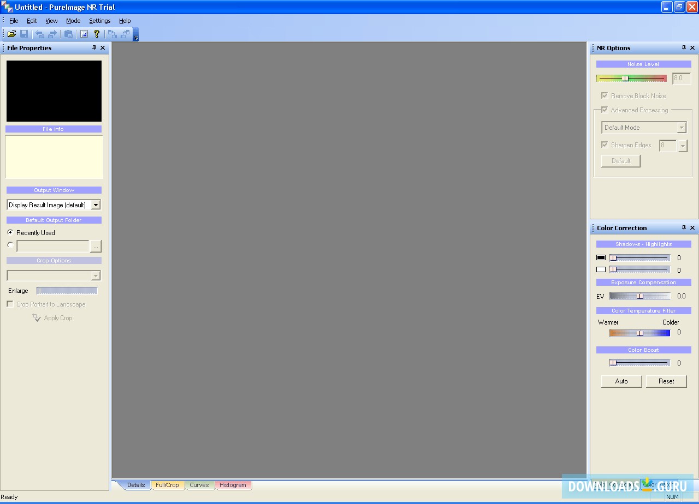Toggle the Sharpen Edges checkbox
This screenshot has height=504, width=699.
(x=605, y=145)
